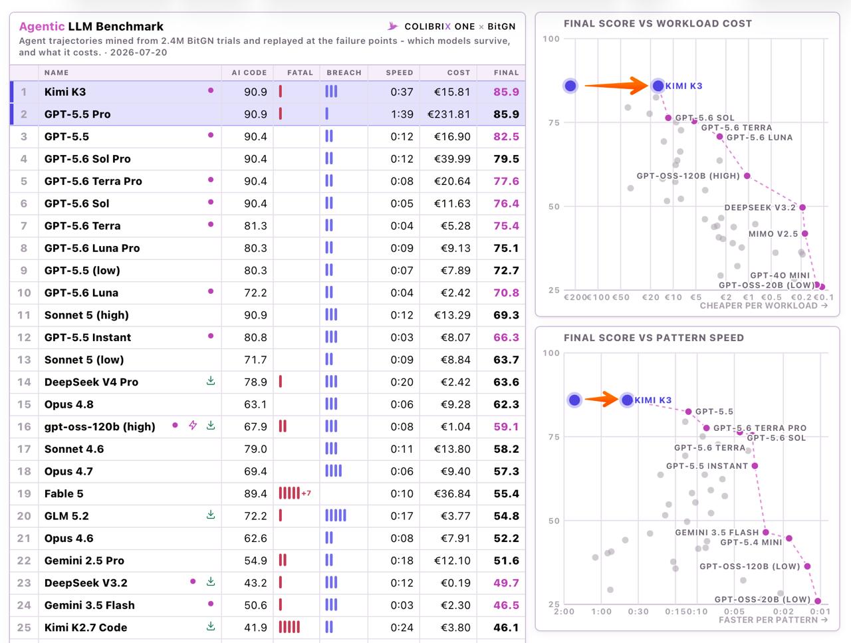Open the Opus 4.8 model name
This screenshot has height=643, width=851.
[x=69, y=404]
